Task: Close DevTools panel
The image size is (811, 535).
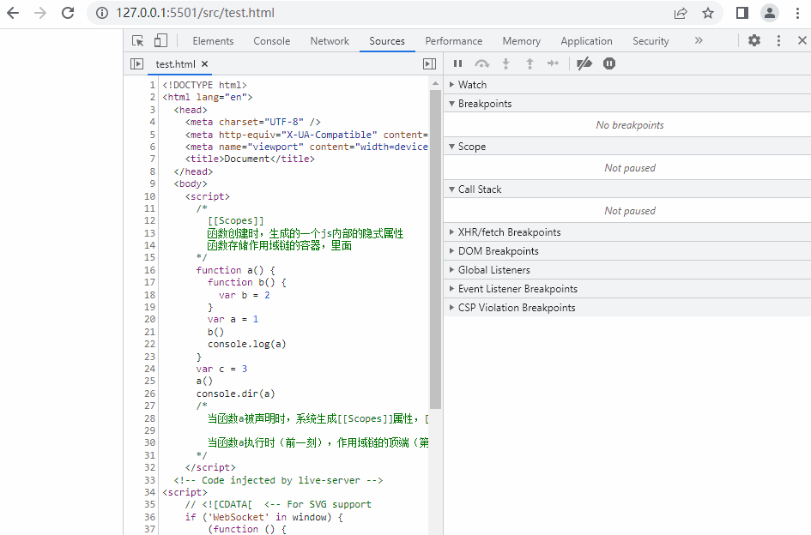Action: pyautogui.click(x=802, y=40)
